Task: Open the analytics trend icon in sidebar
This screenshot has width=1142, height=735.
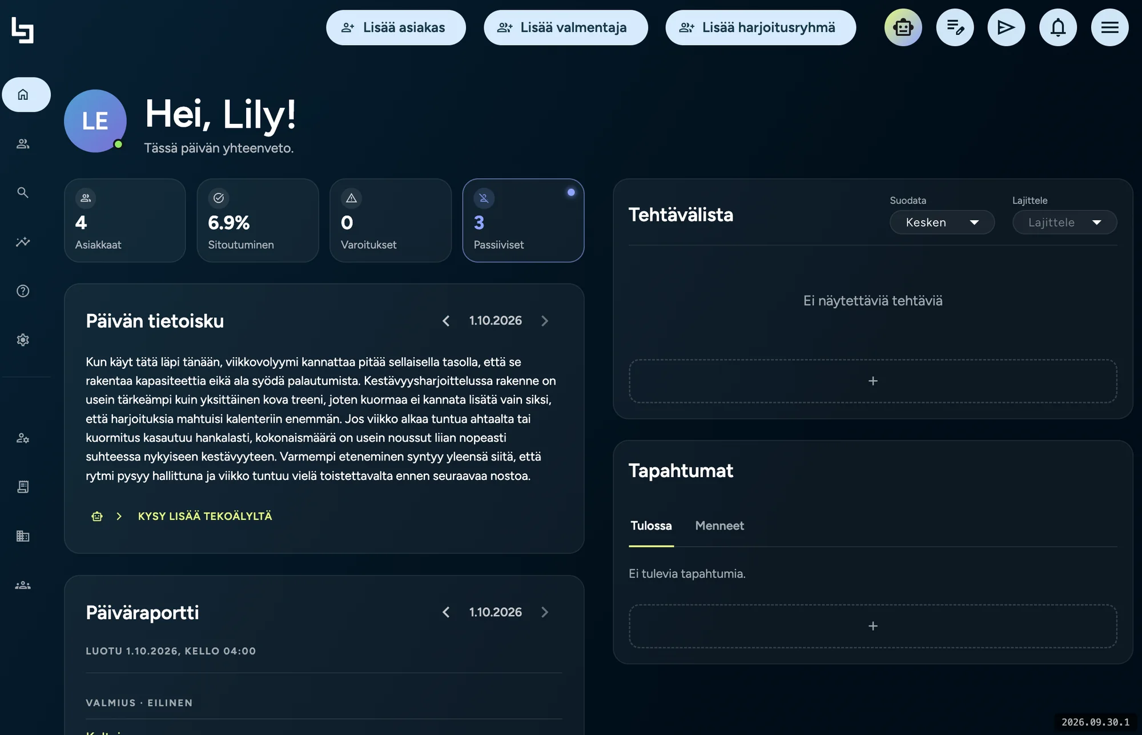Action: (x=23, y=242)
